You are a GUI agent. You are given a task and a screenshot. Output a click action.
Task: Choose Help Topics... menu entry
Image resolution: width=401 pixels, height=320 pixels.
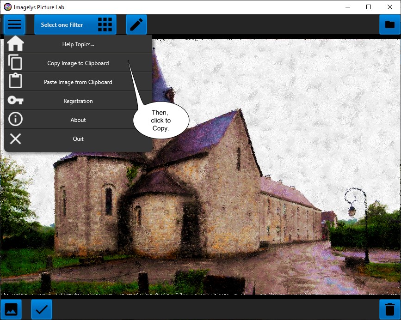(x=78, y=44)
